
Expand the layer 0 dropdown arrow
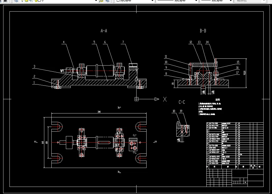[x=96, y=1]
